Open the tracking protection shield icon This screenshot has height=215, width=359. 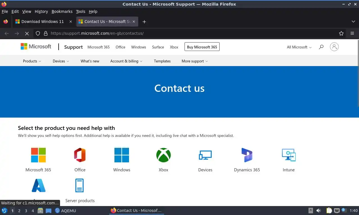click(38, 33)
